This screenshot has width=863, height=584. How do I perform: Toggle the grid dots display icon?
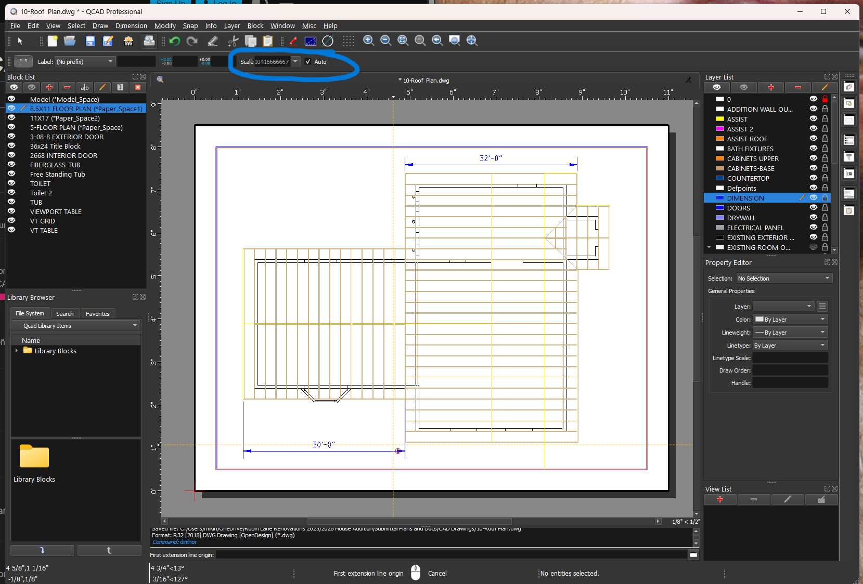[x=349, y=41]
